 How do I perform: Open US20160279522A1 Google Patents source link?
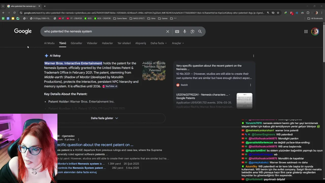tap(203, 96)
